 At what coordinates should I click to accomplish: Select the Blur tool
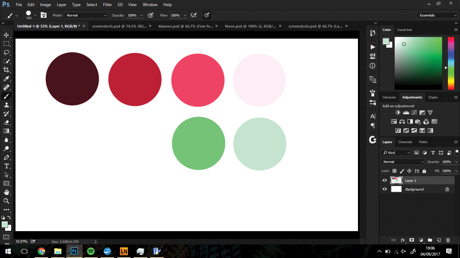(6, 140)
